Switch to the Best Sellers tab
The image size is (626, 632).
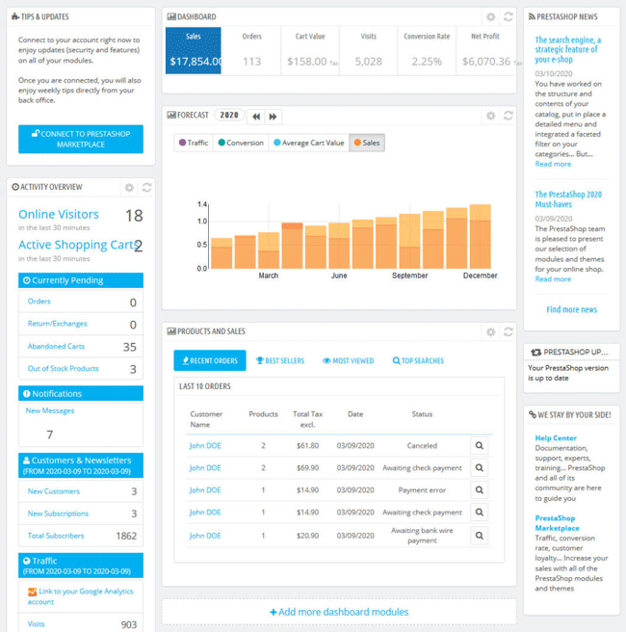tap(280, 360)
